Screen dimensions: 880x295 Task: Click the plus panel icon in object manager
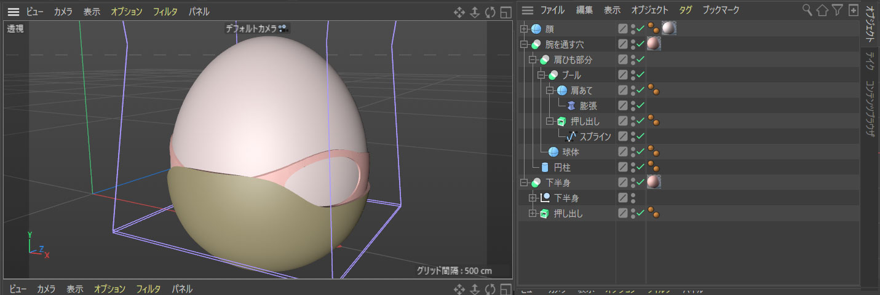[853, 10]
